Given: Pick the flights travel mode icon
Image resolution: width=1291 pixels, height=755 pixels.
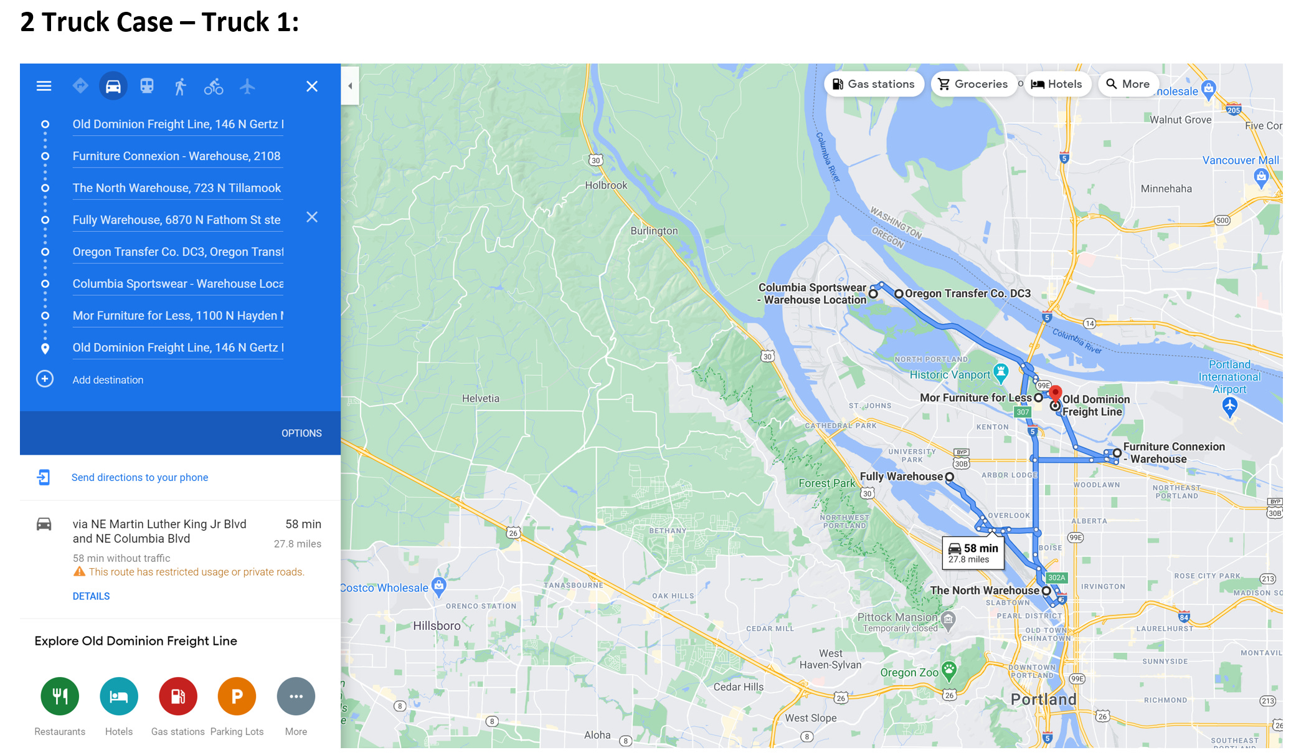Looking at the screenshot, I should point(247,86).
